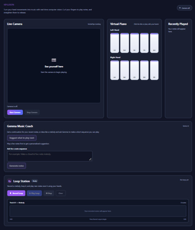Screen dimensions: 195x230
Task: Click the empty recorded notes track area
Action: tap(98, 211)
